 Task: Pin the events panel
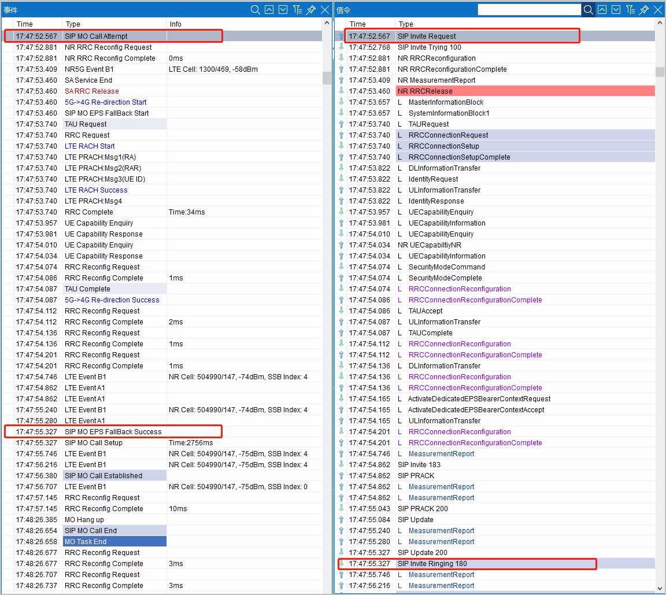(311, 10)
